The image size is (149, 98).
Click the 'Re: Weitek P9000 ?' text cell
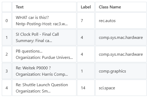pos(44,71)
